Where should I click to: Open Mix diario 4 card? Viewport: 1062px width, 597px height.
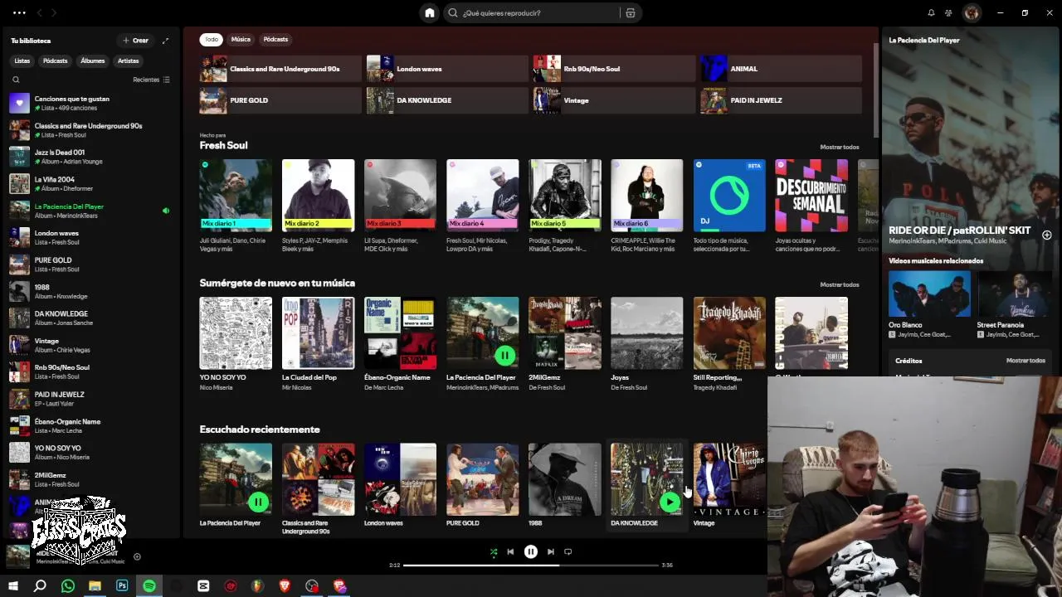tap(483, 206)
